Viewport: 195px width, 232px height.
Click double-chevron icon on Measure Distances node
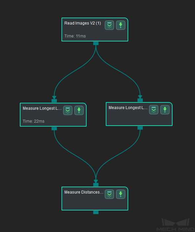pyautogui.click(x=109, y=194)
